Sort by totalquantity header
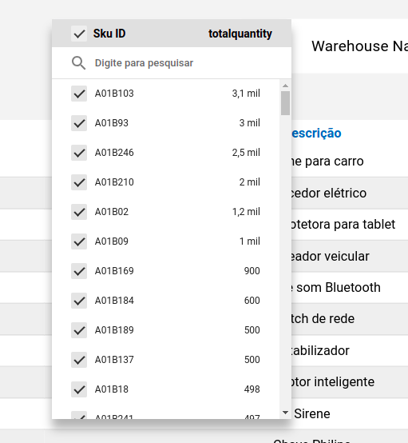The image size is (408, 443). tap(240, 34)
